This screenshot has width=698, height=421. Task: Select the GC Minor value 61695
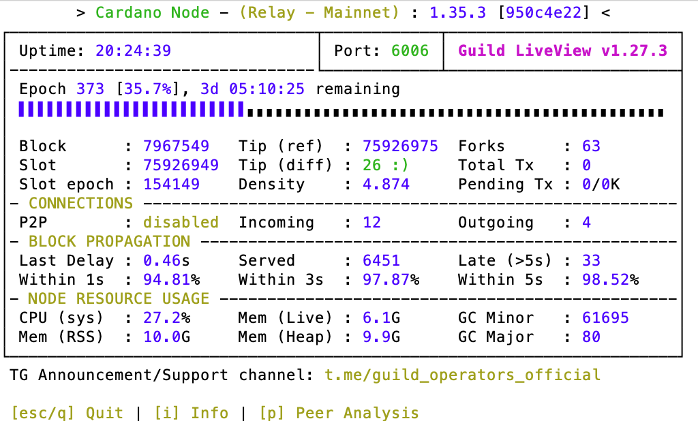pyautogui.click(x=605, y=317)
